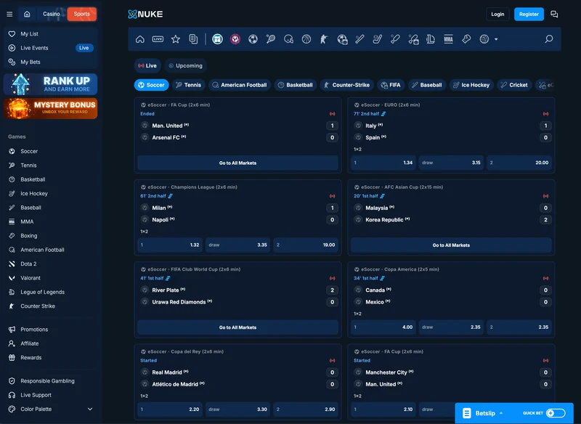The height and width of the screenshot is (424, 581).
Task: Click the home icon beside Casino
Action: point(27,14)
